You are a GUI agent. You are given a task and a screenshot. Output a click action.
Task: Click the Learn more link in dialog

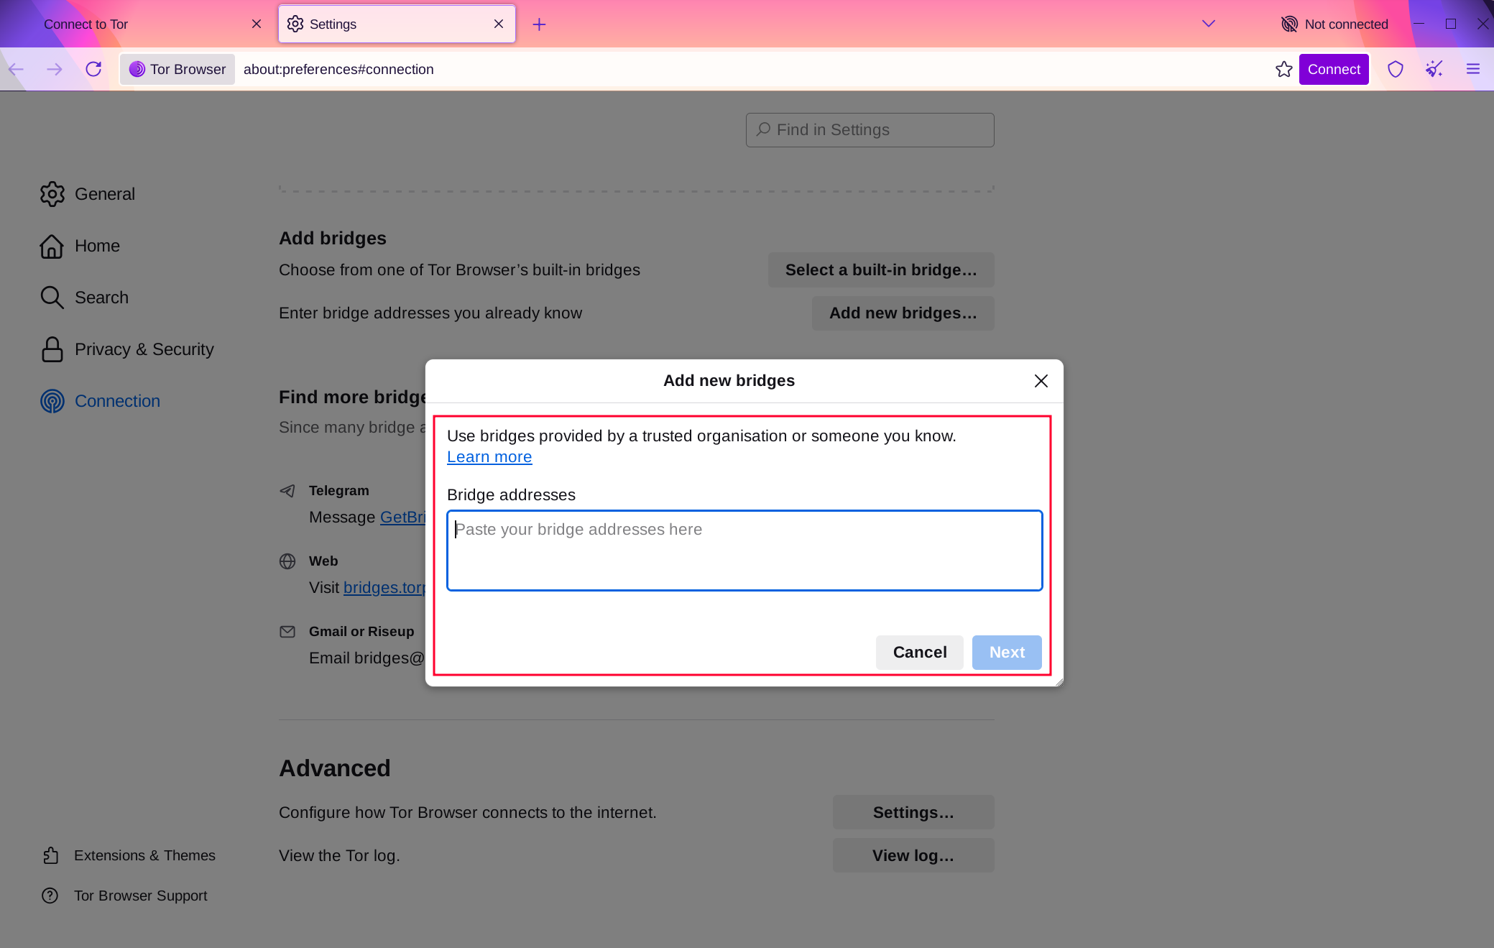(x=489, y=457)
